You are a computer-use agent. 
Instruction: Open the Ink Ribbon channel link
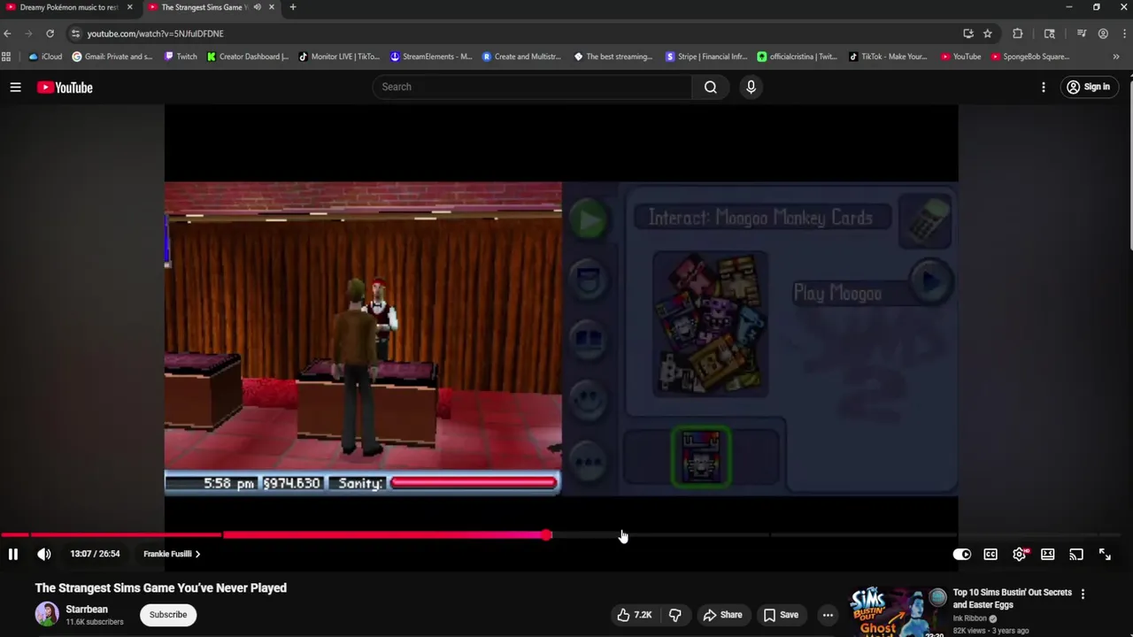[x=969, y=618]
